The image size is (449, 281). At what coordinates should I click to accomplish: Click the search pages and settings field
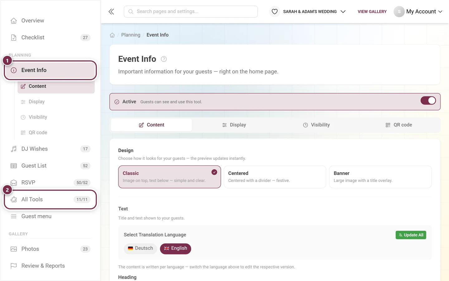pos(191,12)
